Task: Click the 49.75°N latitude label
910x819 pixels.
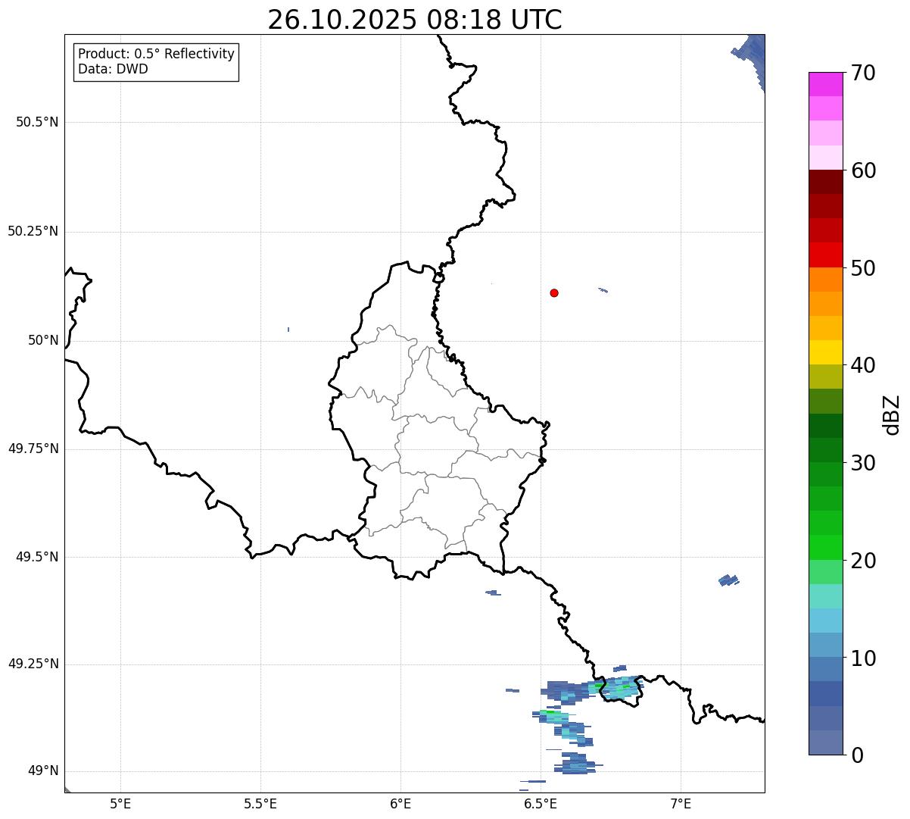Action: (33, 449)
